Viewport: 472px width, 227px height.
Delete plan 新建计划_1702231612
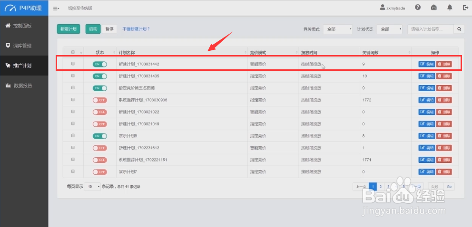444,148
